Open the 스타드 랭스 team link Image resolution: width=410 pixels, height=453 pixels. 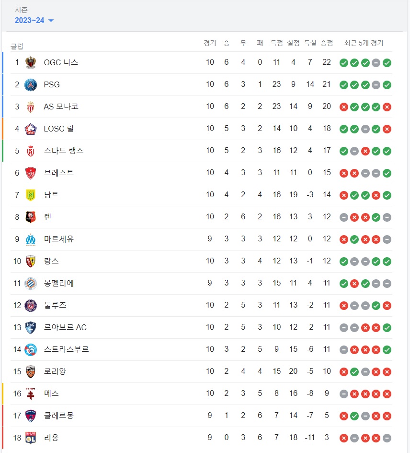point(64,151)
